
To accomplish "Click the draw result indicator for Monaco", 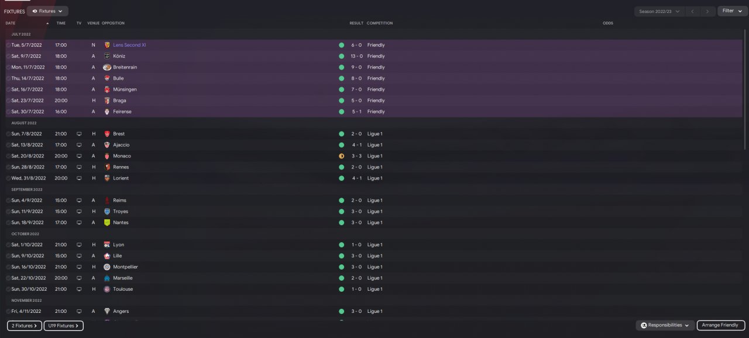I will click(x=341, y=156).
